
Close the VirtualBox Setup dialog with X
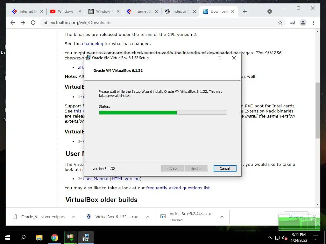(234, 58)
